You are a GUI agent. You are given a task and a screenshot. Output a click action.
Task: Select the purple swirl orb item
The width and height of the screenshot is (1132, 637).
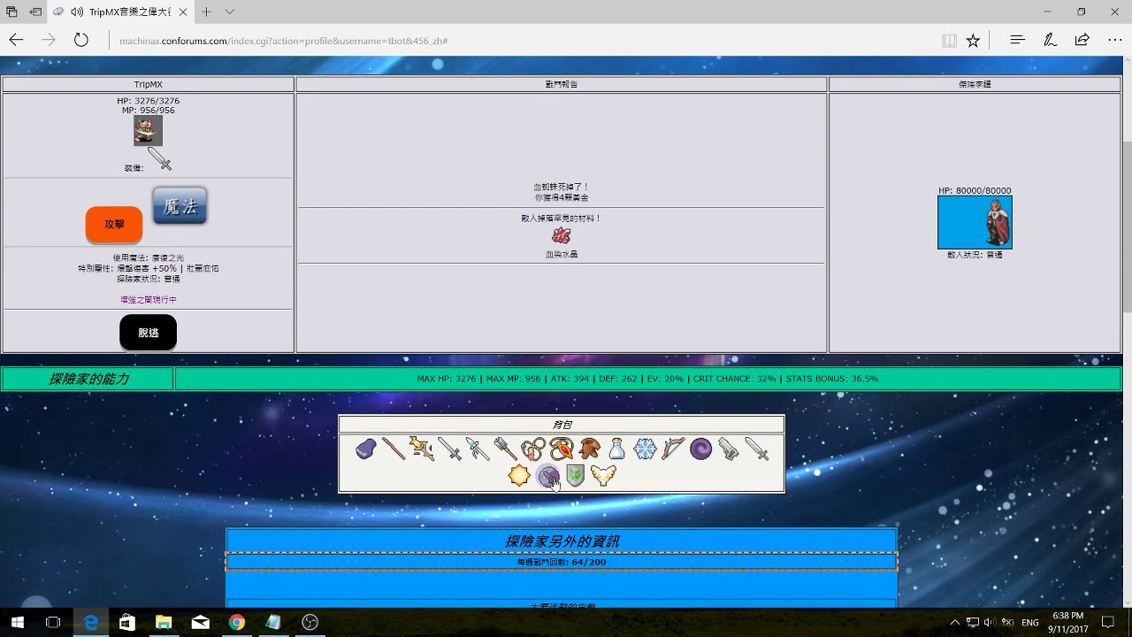(700, 449)
